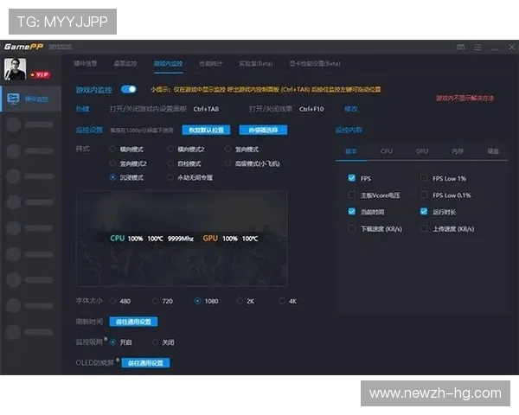Check the 上传速度 (KB/s) checkbox
This screenshot has height=415, width=519.
coord(424,228)
